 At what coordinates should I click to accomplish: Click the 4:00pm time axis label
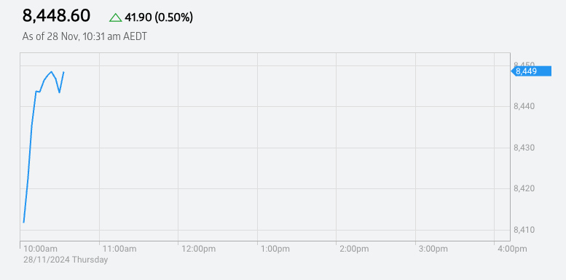tap(512, 249)
